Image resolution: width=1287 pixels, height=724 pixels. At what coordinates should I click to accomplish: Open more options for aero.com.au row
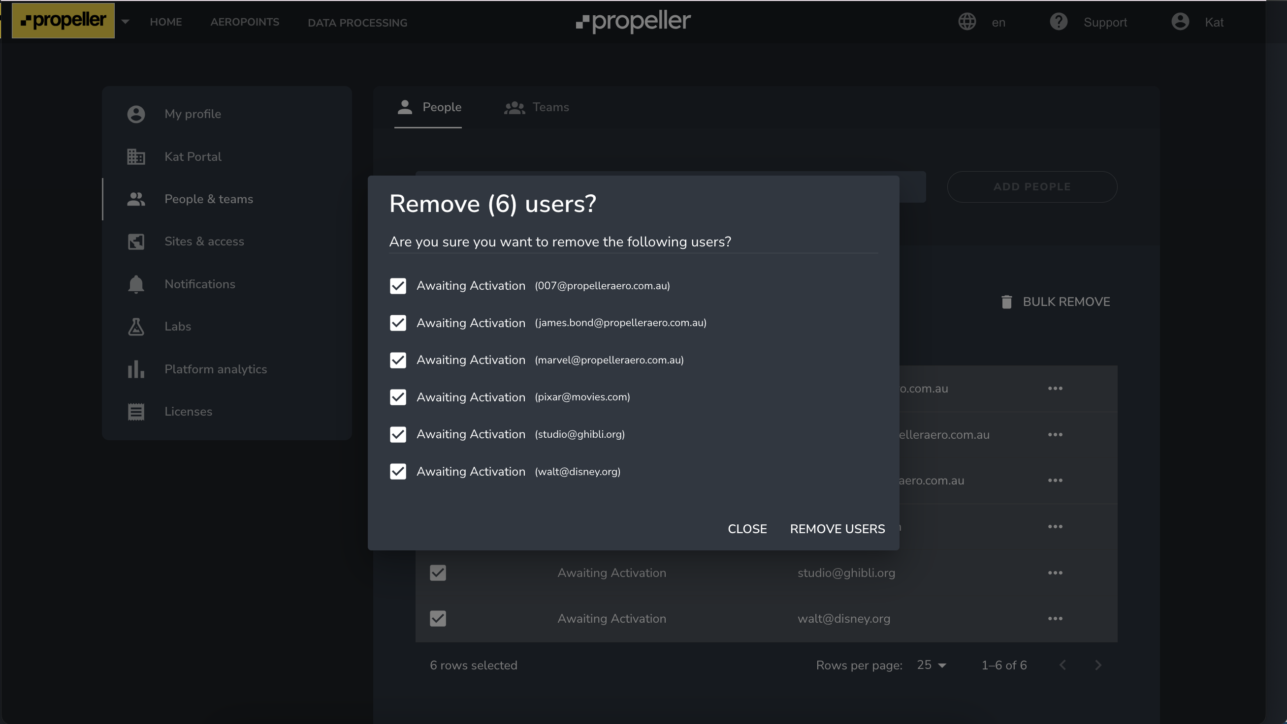1055,481
